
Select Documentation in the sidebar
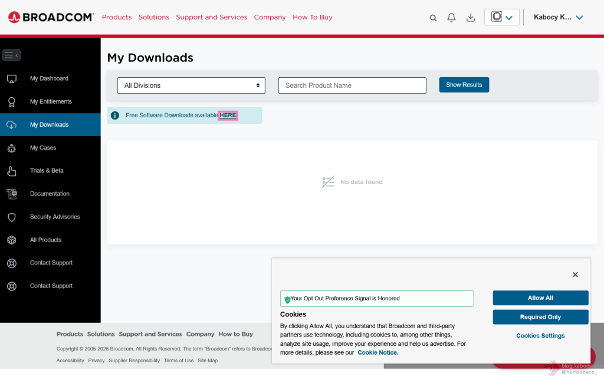pos(50,194)
